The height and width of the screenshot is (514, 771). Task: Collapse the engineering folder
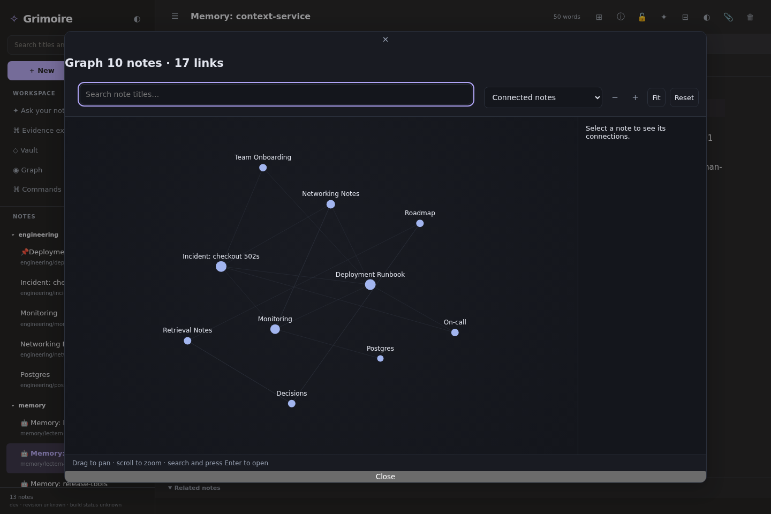click(35, 235)
